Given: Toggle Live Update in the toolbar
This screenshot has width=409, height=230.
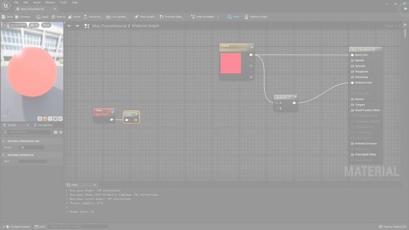Looking at the screenshot, I should coord(116,17).
